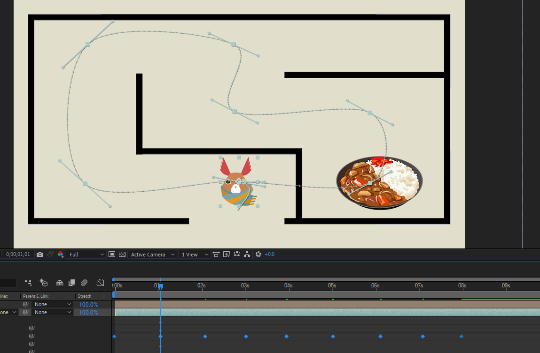Select the keyframe just after 06s
540x353 pixels.
click(x=381, y=337)
